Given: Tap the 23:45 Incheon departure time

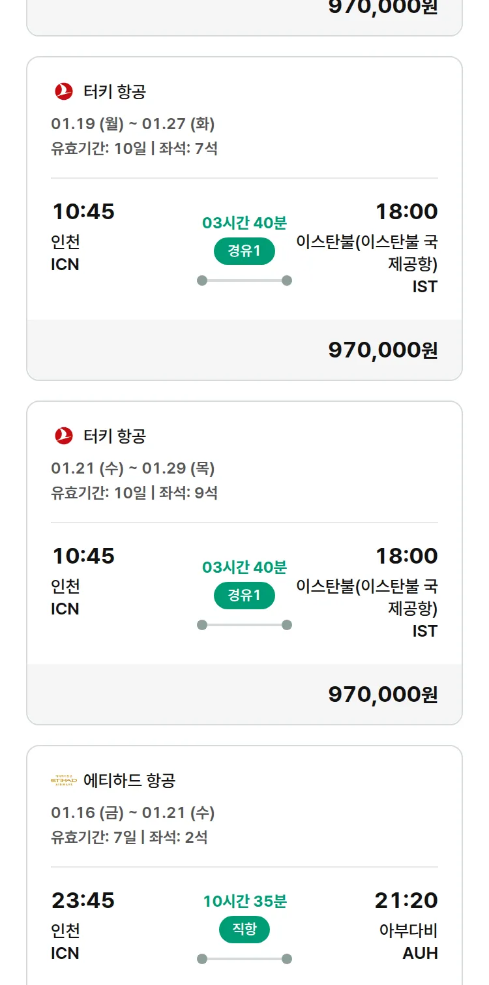Looking at the screenshot, I should click(83, 900).
